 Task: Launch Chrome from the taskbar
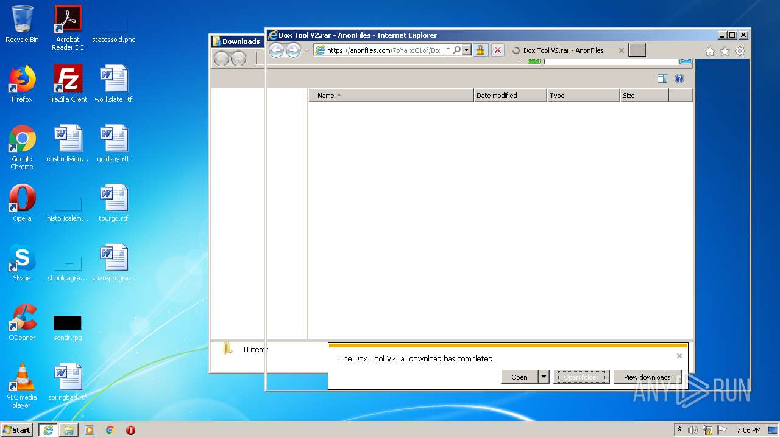tap(110, 430)
